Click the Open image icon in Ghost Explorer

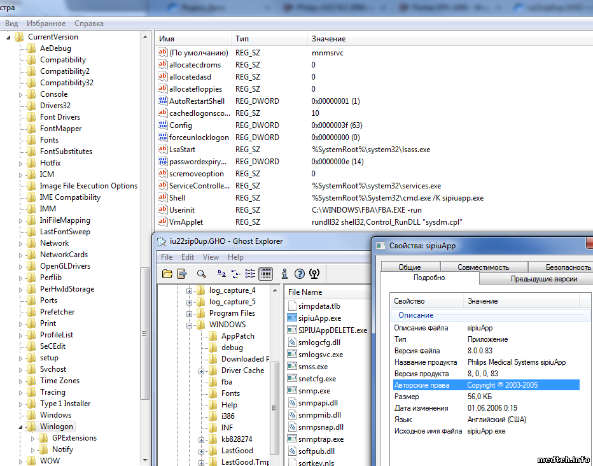coord(167,274)
